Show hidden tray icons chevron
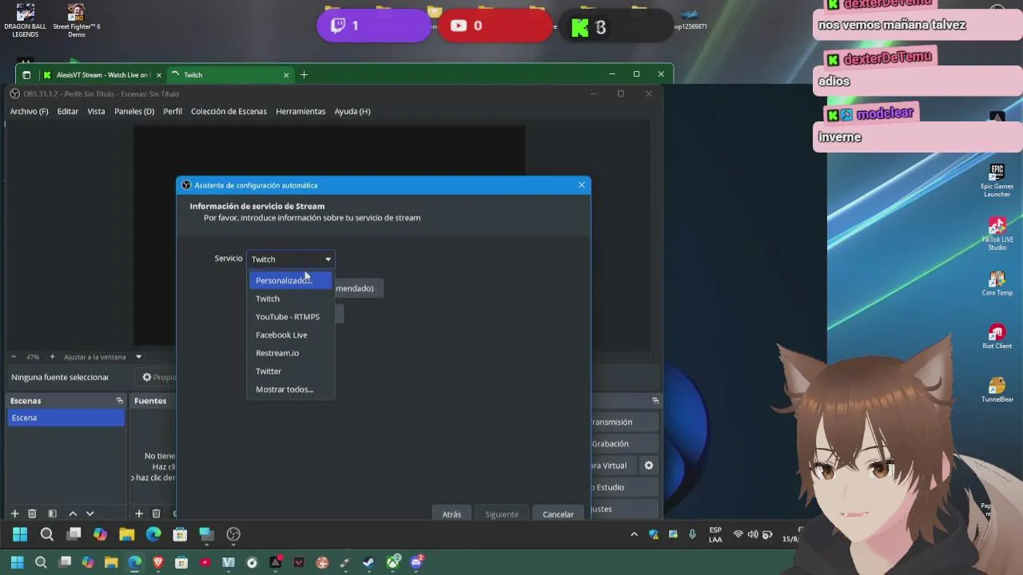The image size is (1023, 575). point(634,534)
